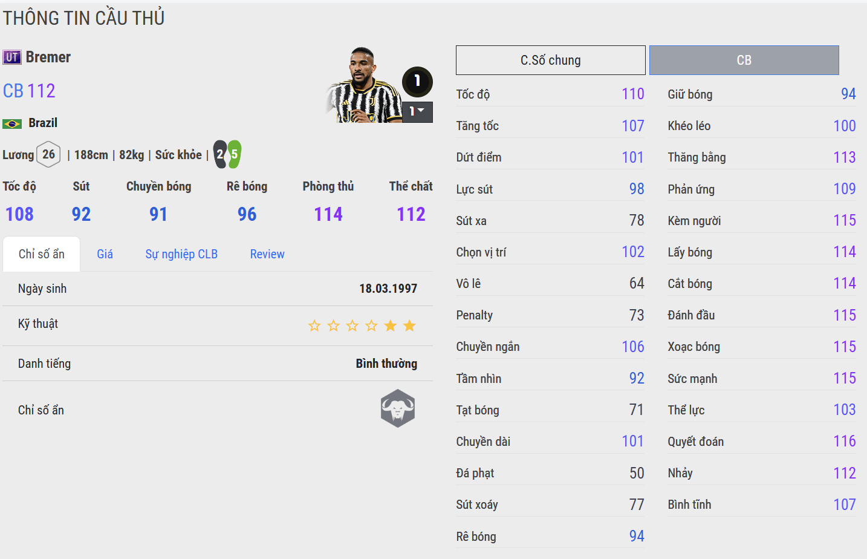This screenshot has width=867, height=559.
Task: Click the CB 112 overall rating
Action: tap(29, 91)
